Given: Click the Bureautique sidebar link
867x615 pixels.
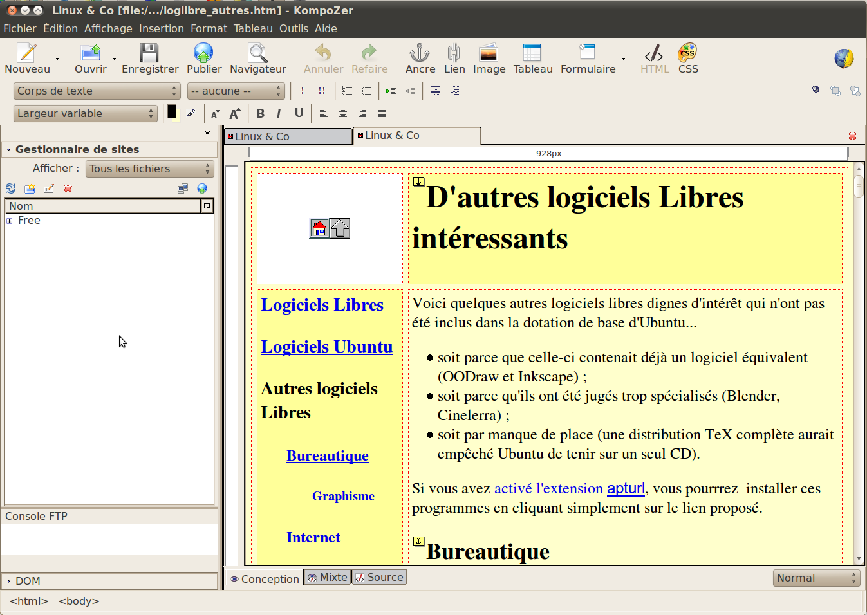Looking at the screenshot, I should 327,456.
